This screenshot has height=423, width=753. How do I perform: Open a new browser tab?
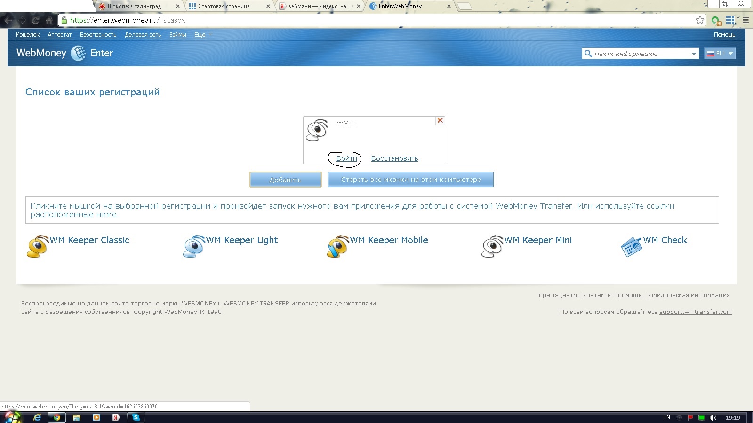[x=464, y=6]
